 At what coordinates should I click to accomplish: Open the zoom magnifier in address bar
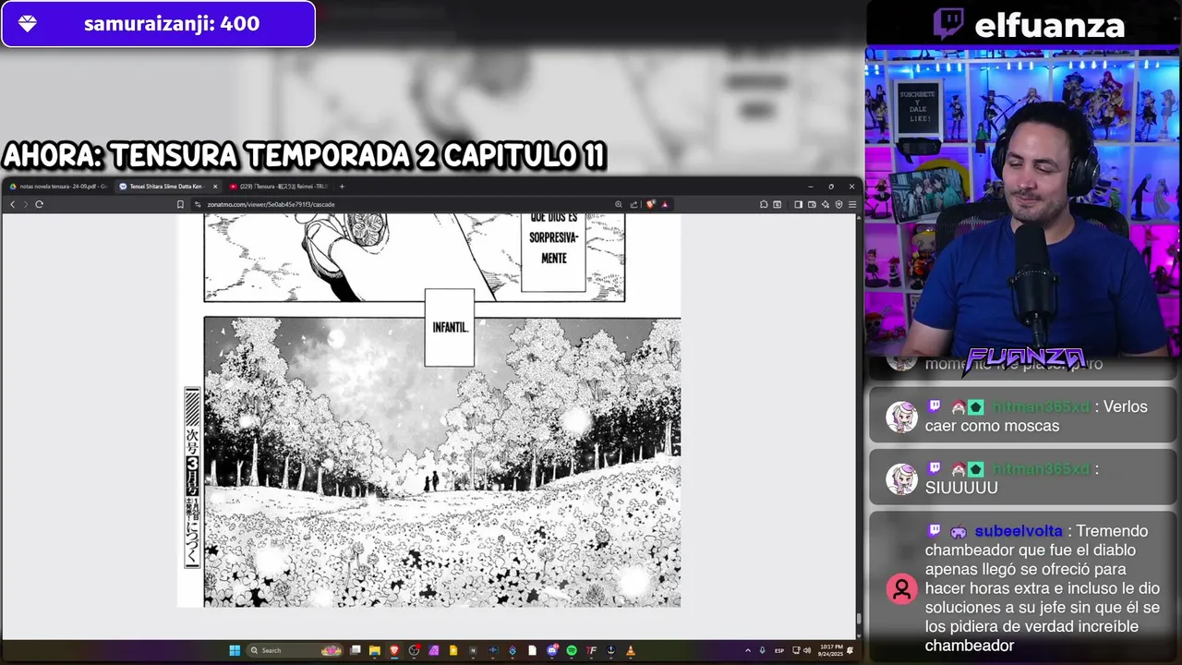coord(619,204)
